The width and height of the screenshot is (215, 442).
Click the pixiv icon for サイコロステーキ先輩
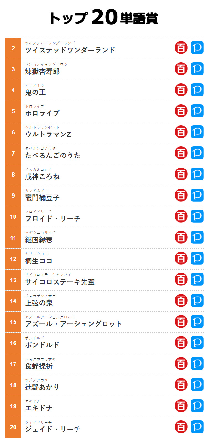pos(197,279)
